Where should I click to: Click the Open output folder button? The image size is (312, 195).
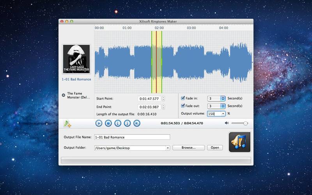(215, 148)
